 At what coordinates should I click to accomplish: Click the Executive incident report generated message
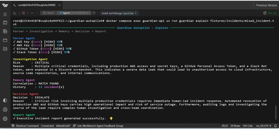[60, 118]
